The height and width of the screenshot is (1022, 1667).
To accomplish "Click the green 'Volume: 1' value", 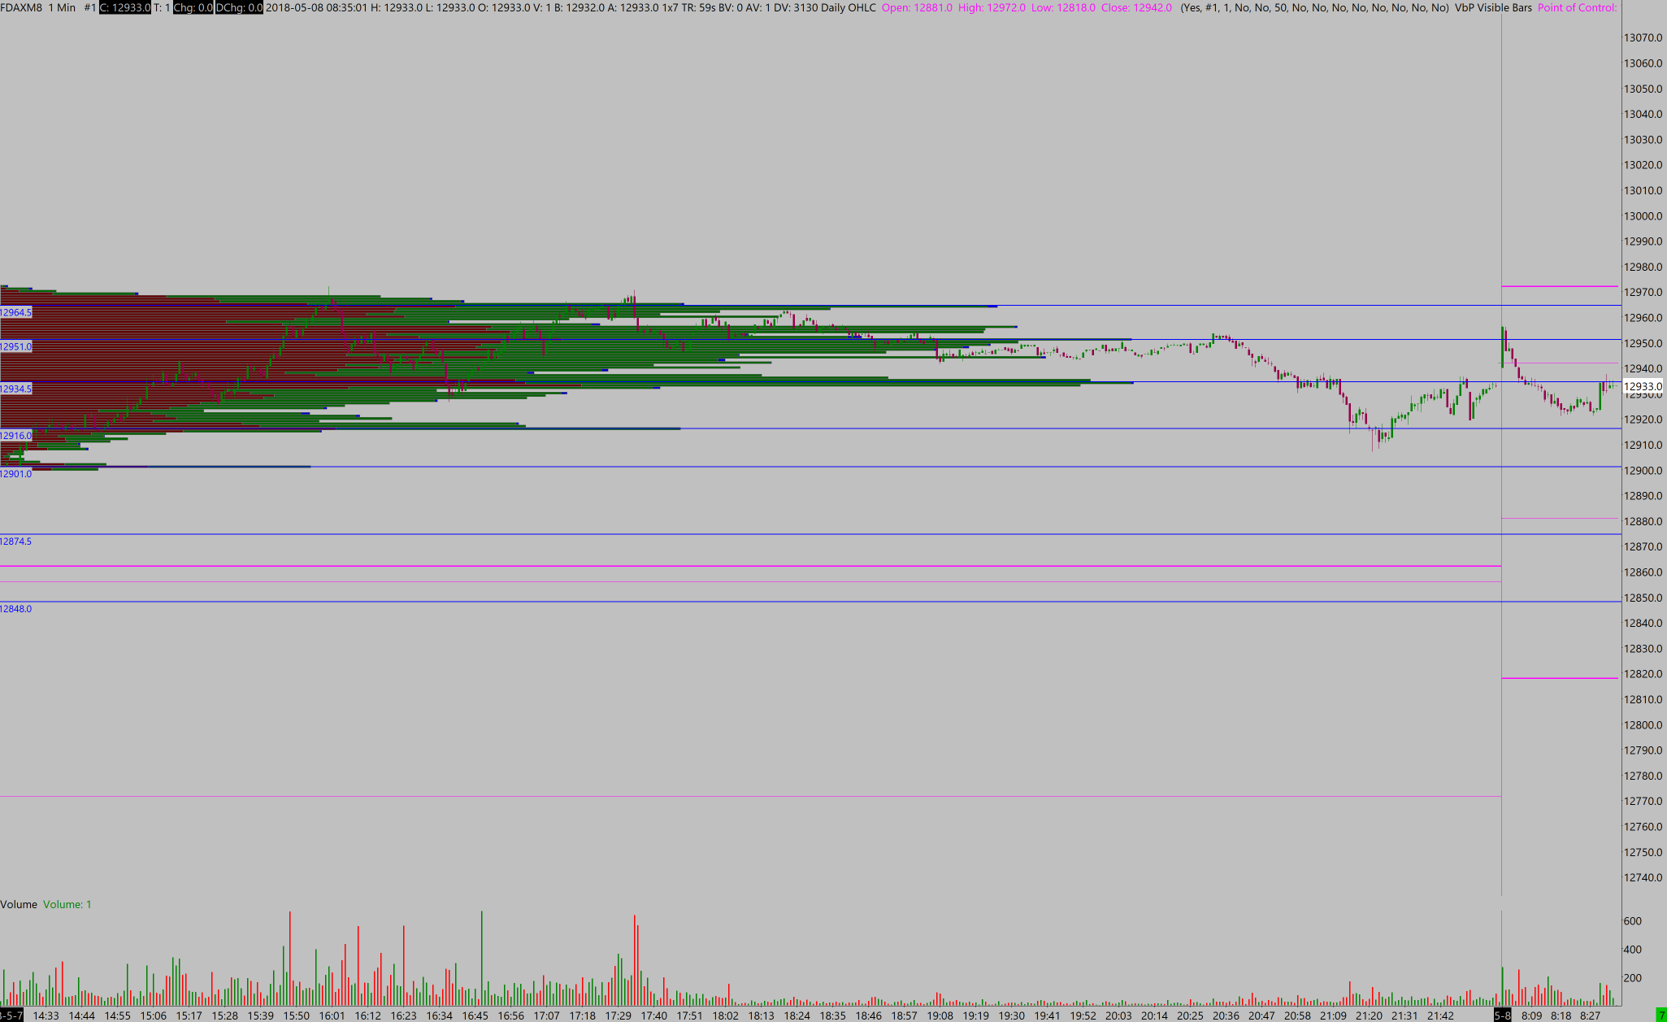I will click(x=67, y=904).
